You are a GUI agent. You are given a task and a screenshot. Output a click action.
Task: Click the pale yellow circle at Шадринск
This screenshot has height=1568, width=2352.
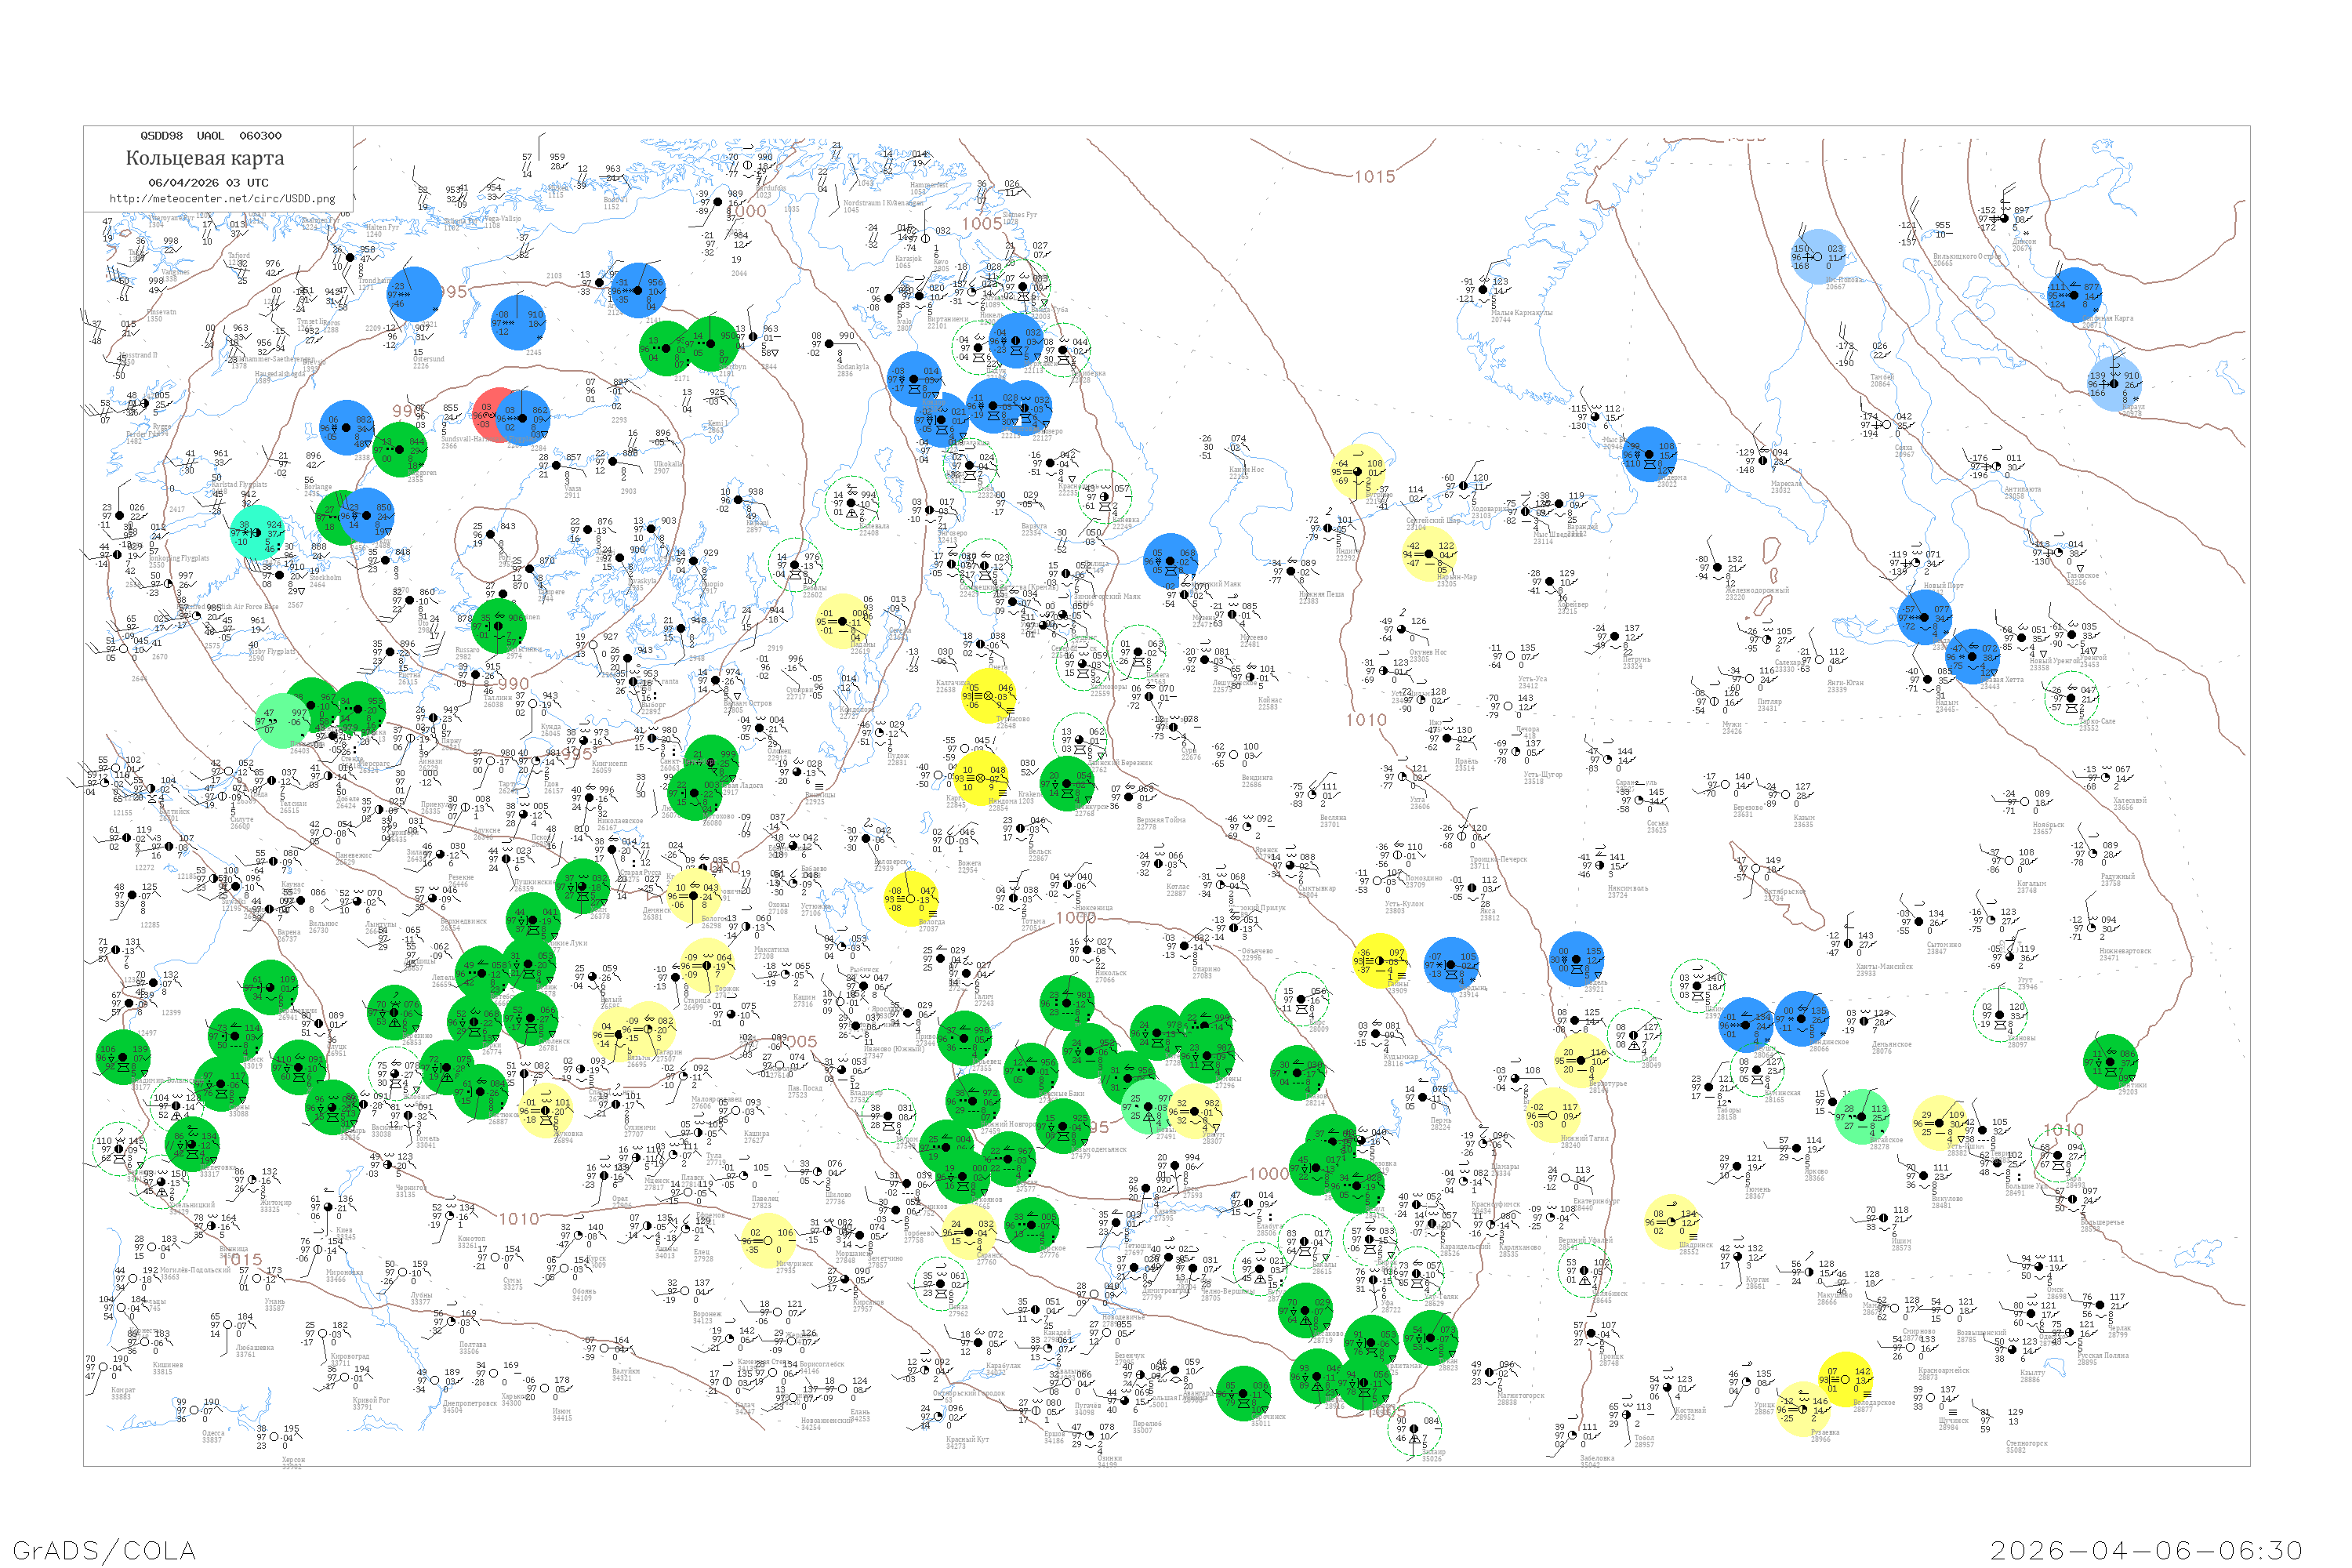(x=1671, y=1222)
